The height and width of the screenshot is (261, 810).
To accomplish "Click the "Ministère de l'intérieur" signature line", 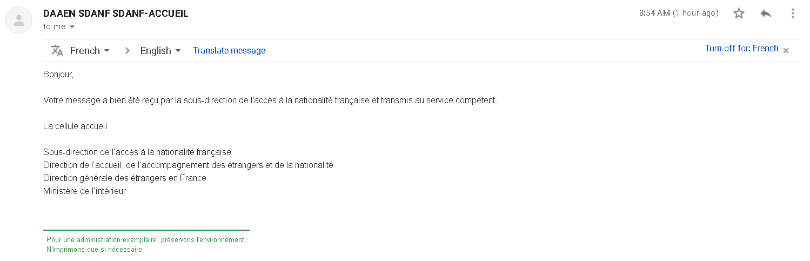I will (x=84, y=191).
